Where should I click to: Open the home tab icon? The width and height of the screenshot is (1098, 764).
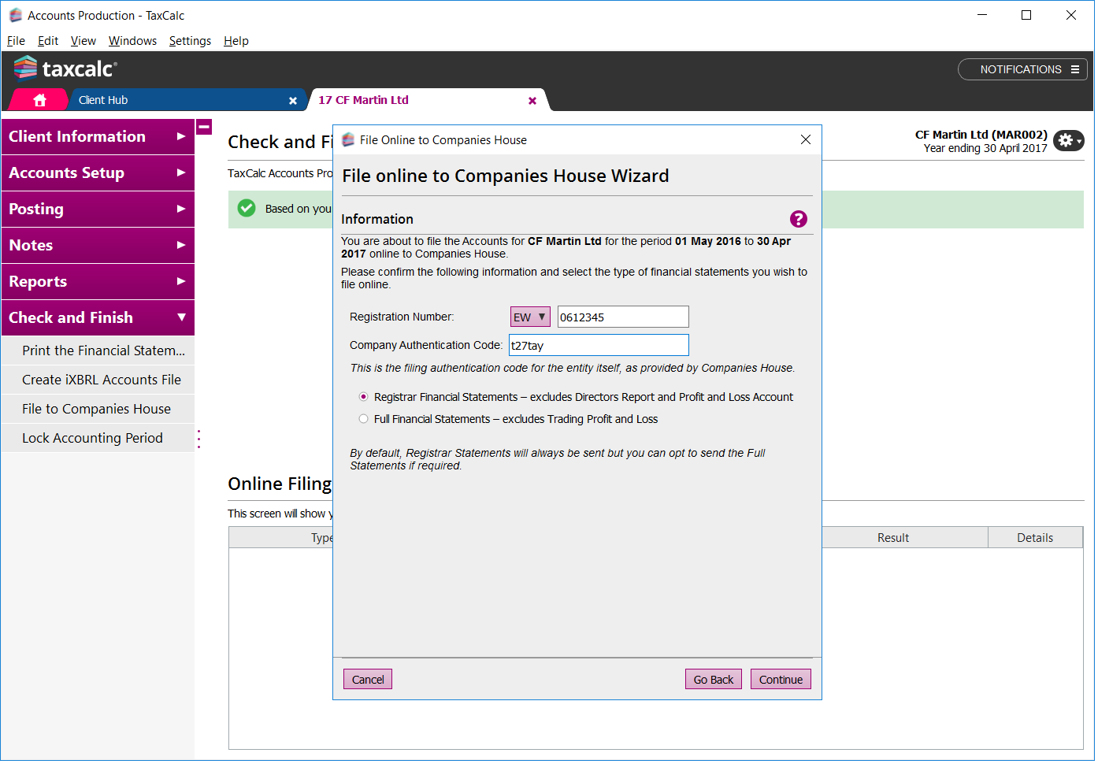click(x=39, y=100)
